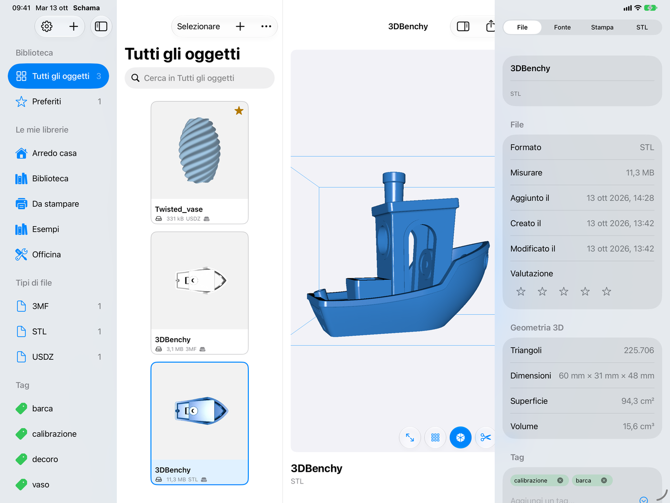
Task: Open the Da stampare library
Action: pyautogui.click(x=58, y=204)
